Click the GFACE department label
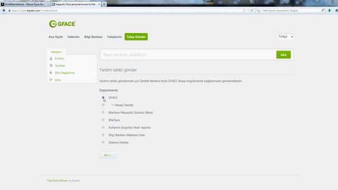The height and width of the screenshot is (190, 338). (x=113, y=98)
